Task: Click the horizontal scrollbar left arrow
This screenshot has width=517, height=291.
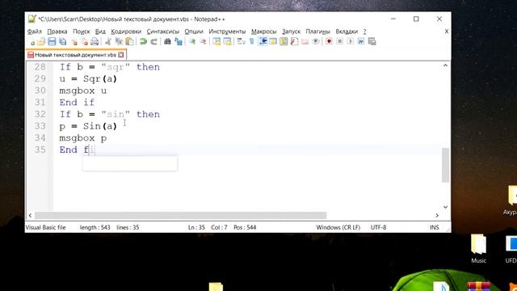Action: [30, 216]
